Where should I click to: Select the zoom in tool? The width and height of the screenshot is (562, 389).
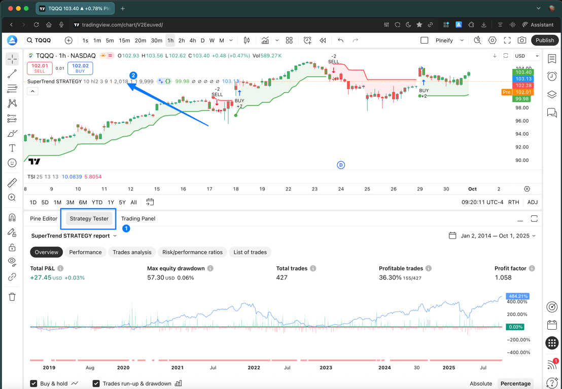pyautogui.click(x=12, y=197)
